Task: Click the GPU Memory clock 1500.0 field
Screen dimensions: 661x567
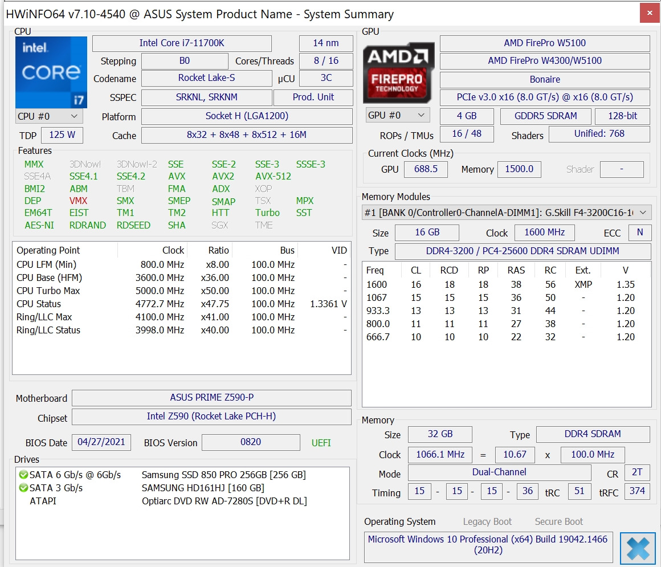Action: point(519,169)
